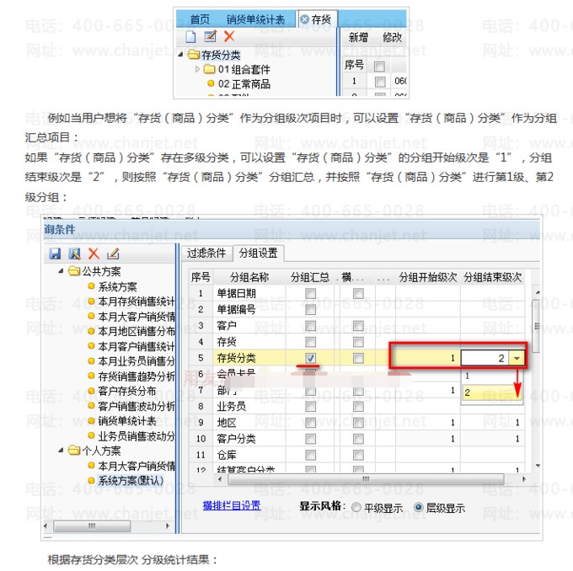Tick 分组汇总 checkbox for 客户分类
The width and height of the screenshot is (573, 571).
pos(311,439)
